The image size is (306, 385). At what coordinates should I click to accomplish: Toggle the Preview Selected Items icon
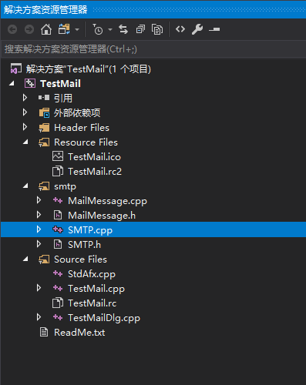pos(214,30)
